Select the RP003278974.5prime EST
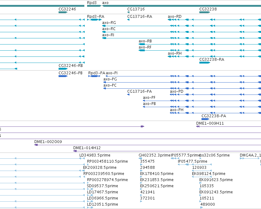This screenshot has width=261, height=209. coord(107,180)
